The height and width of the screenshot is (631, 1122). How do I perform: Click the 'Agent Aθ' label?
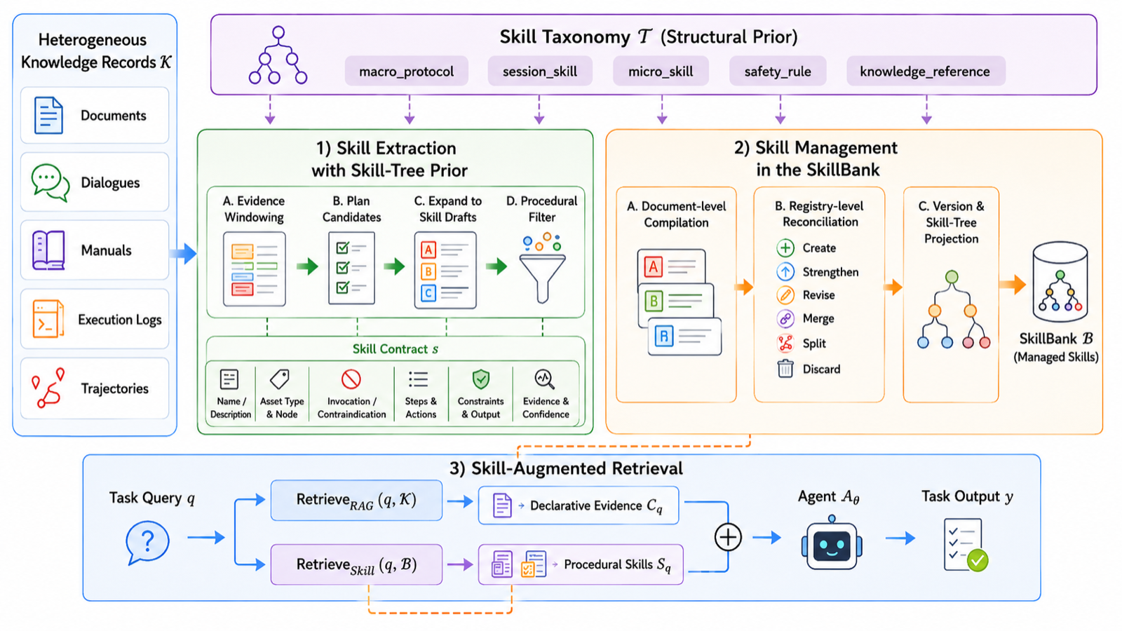coord(829,497)
